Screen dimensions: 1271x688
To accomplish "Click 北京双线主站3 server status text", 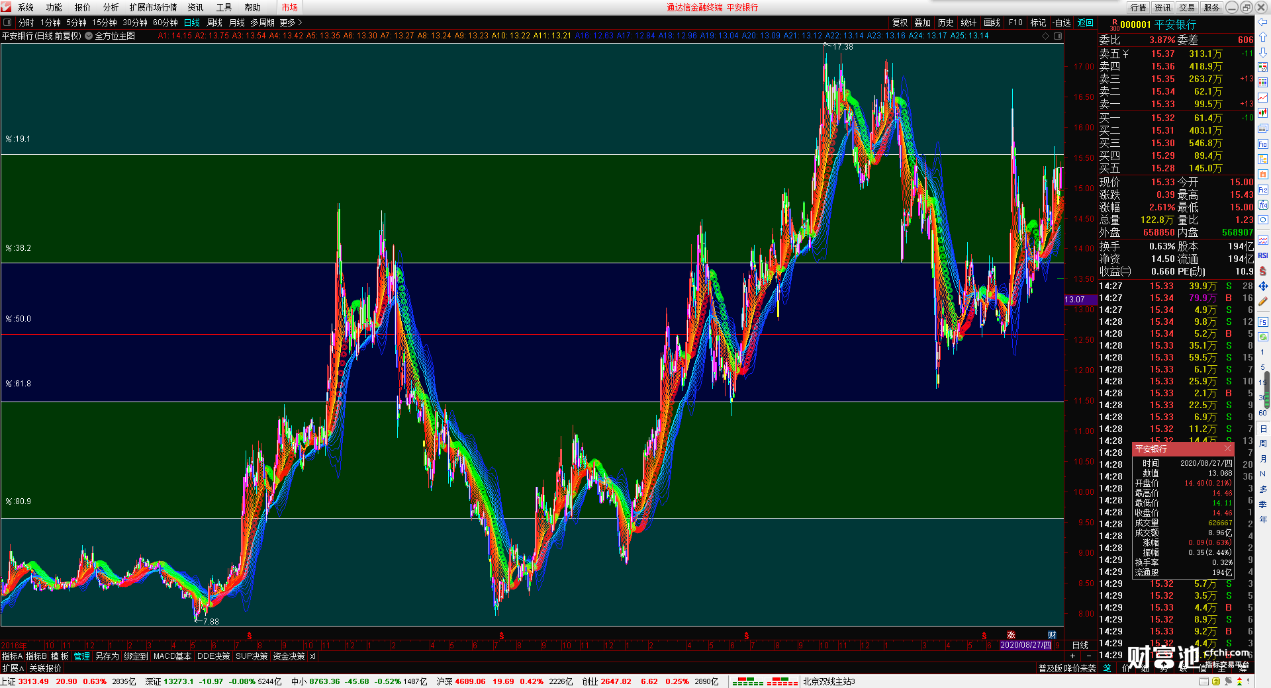I will [829, 681].
